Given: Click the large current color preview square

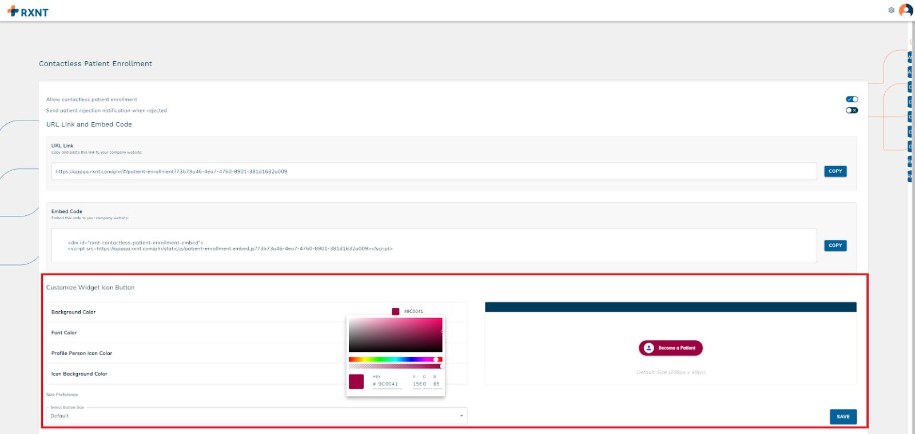Looking at the screenshot, I should coord(356,381).
